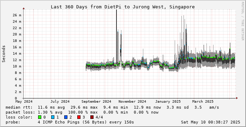Click the graph title mentioning Jurong West
The height and width of the screenshot is (127, 246).
(x=123, y=7)
